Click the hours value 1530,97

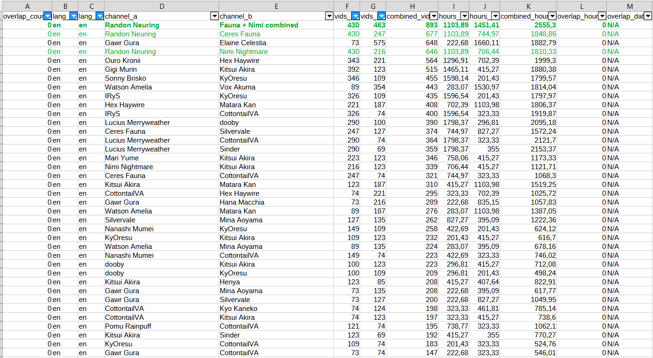485,87
